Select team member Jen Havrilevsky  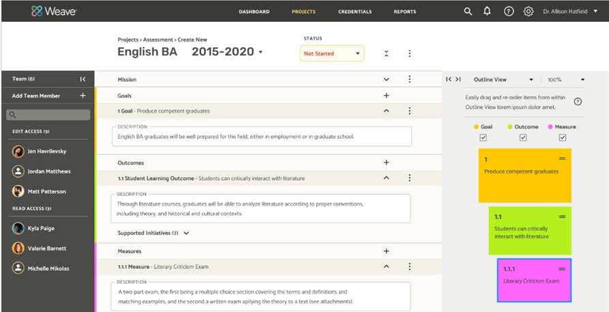[47, 152]
